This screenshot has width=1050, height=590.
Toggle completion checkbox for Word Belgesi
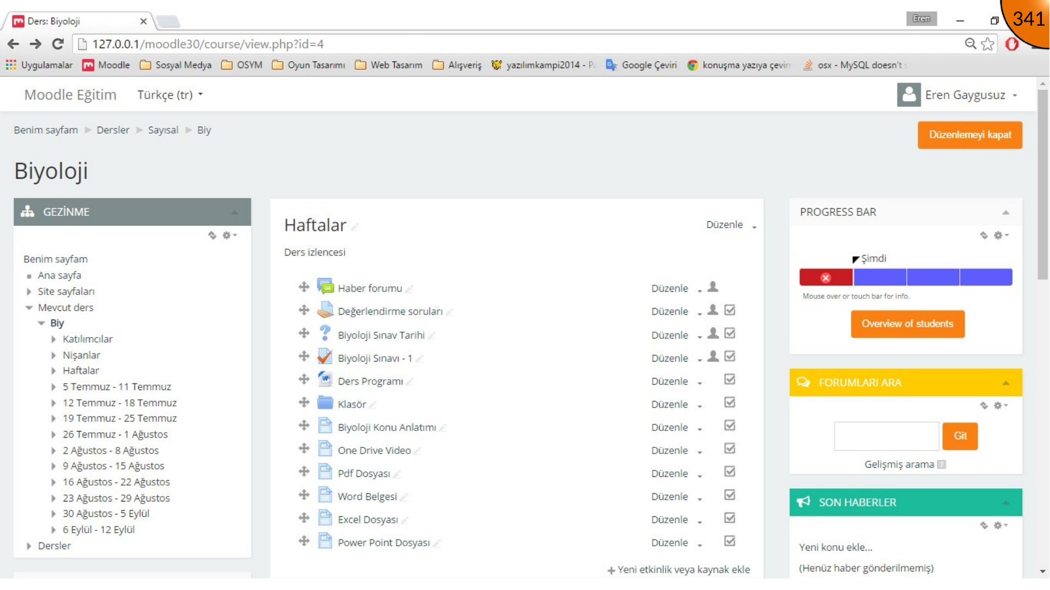730,495
